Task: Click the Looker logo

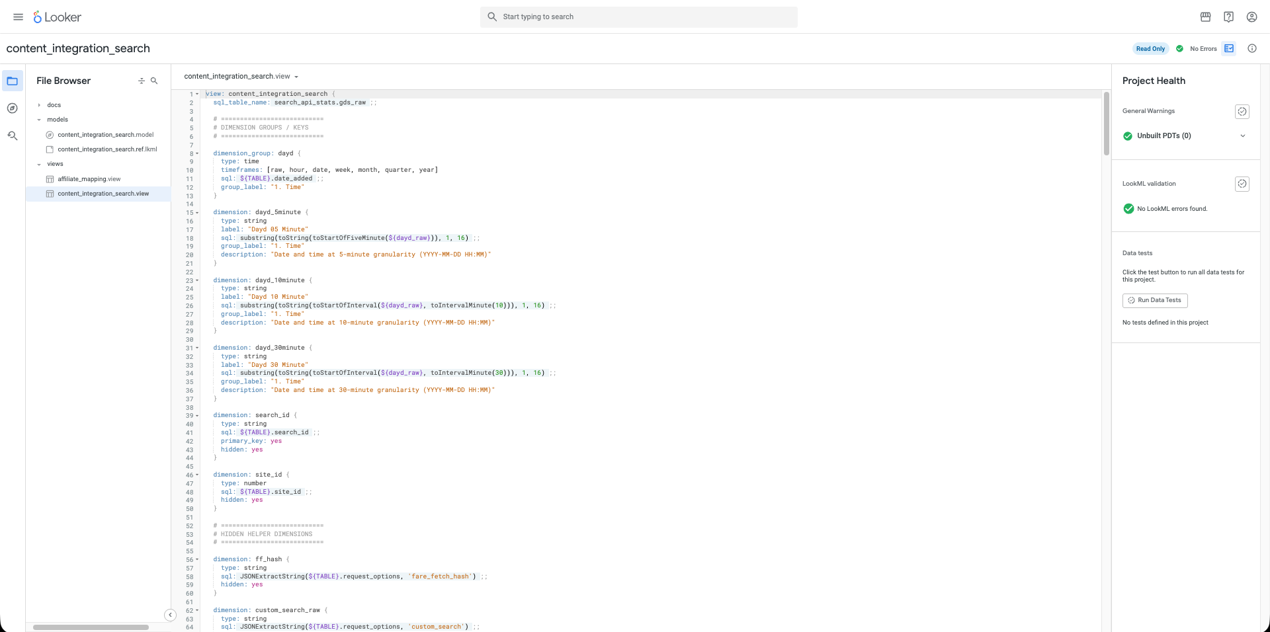Action: click(57, 17)
